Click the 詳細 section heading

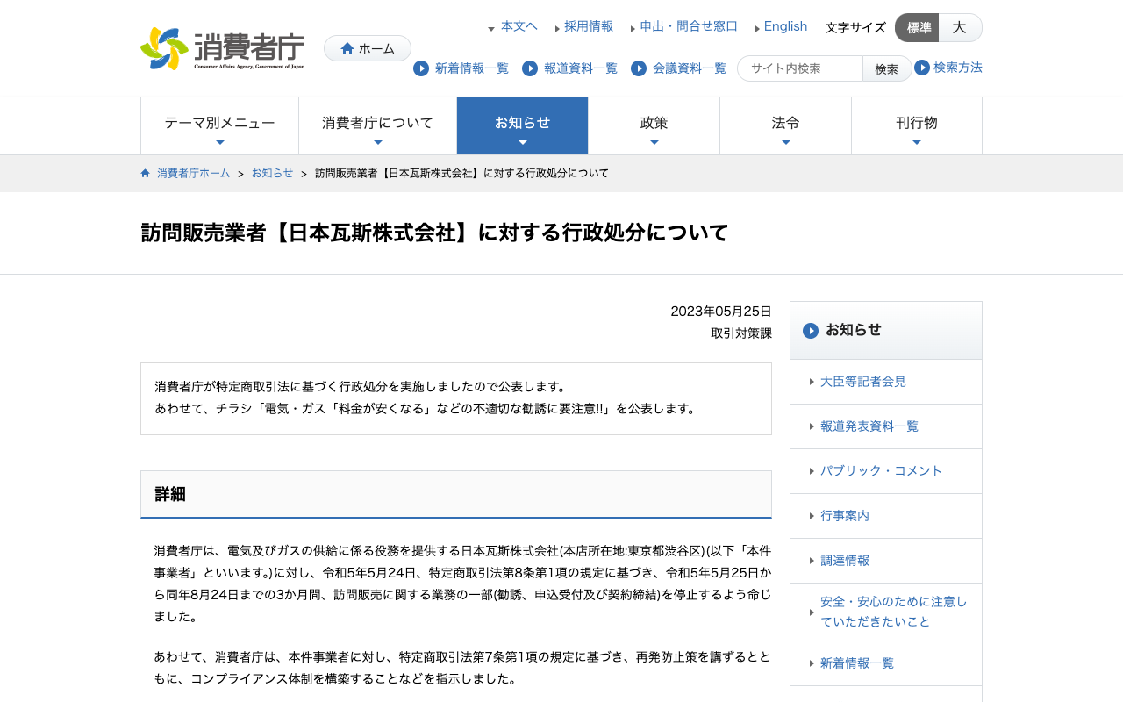(170, 494)
